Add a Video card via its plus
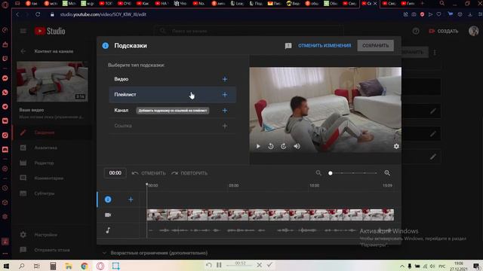This screenshot has height=271, width=483. click(225, 79)
